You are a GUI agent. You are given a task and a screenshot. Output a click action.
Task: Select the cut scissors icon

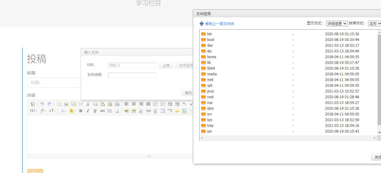click(x=88, y=104)
